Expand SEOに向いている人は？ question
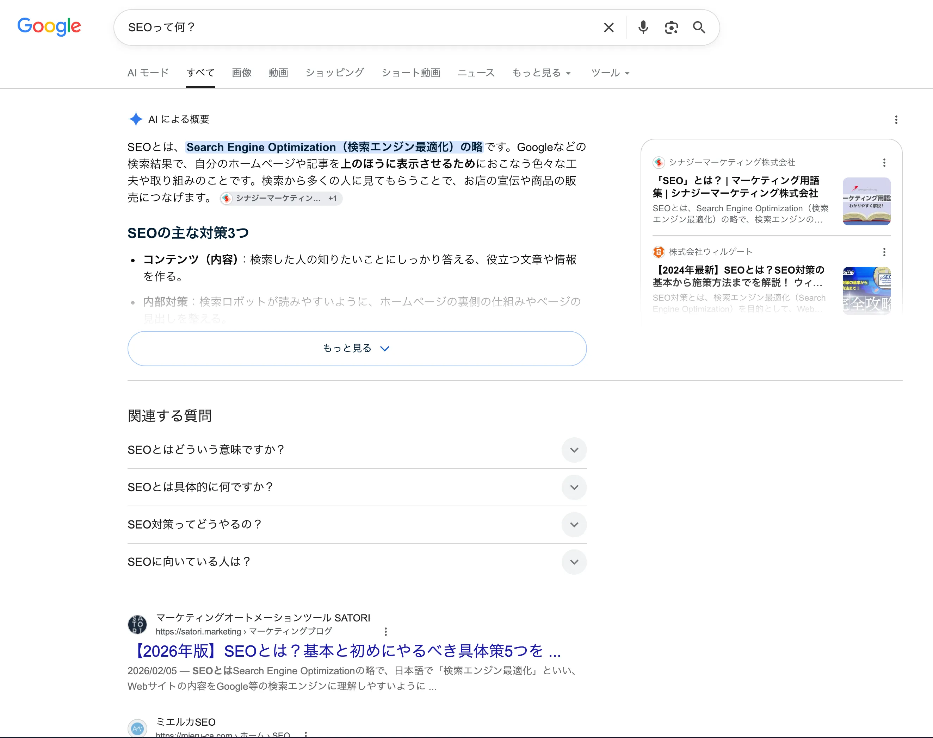Image resolution: width=933 pixels, height=738 pixels. point(357,562)
